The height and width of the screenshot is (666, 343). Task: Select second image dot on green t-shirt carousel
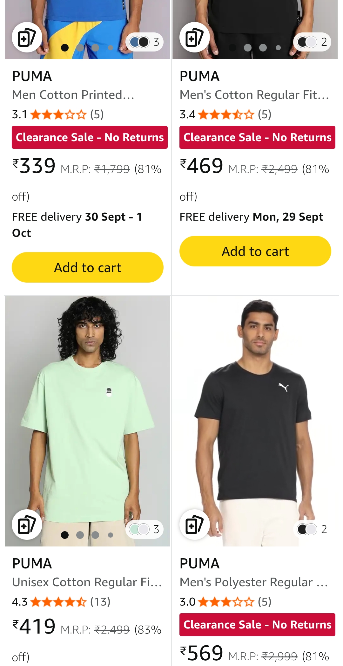80,535
